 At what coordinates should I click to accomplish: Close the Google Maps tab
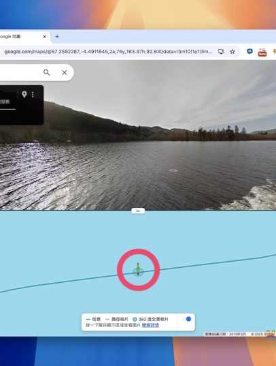click(45, 36)
